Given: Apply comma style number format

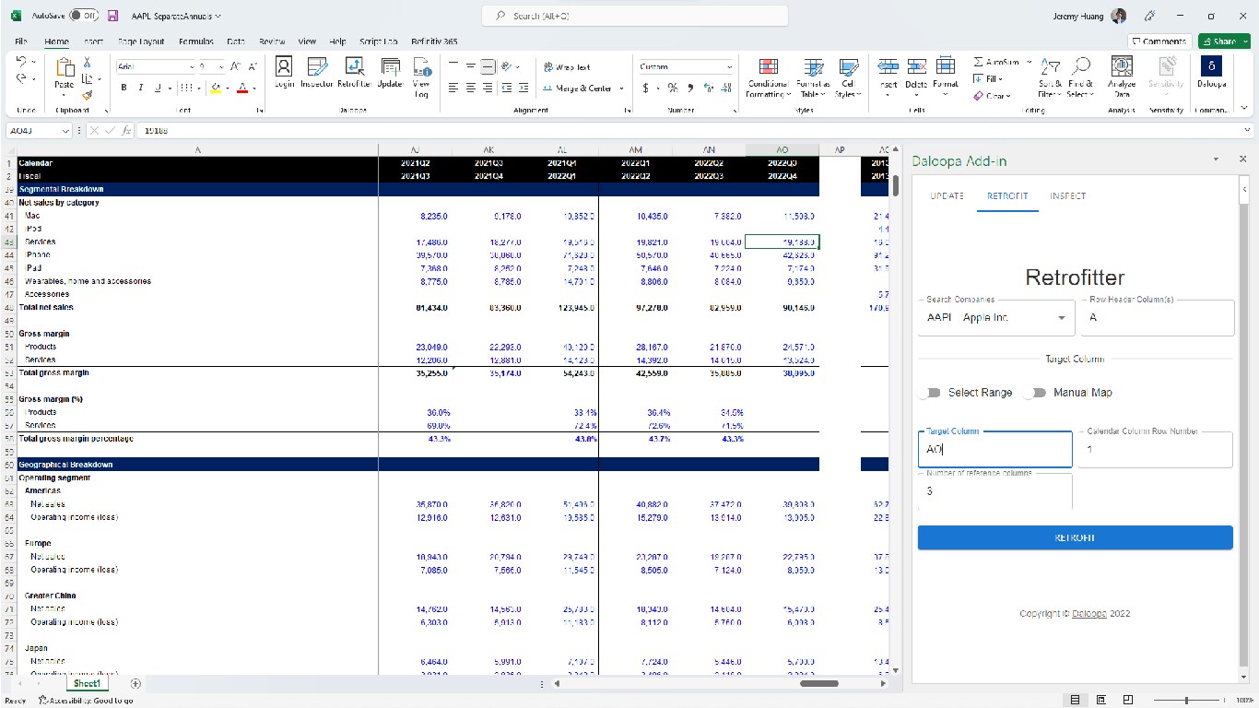Looking at the screenshot, I should pyautogui.click(x=688, y=88).
